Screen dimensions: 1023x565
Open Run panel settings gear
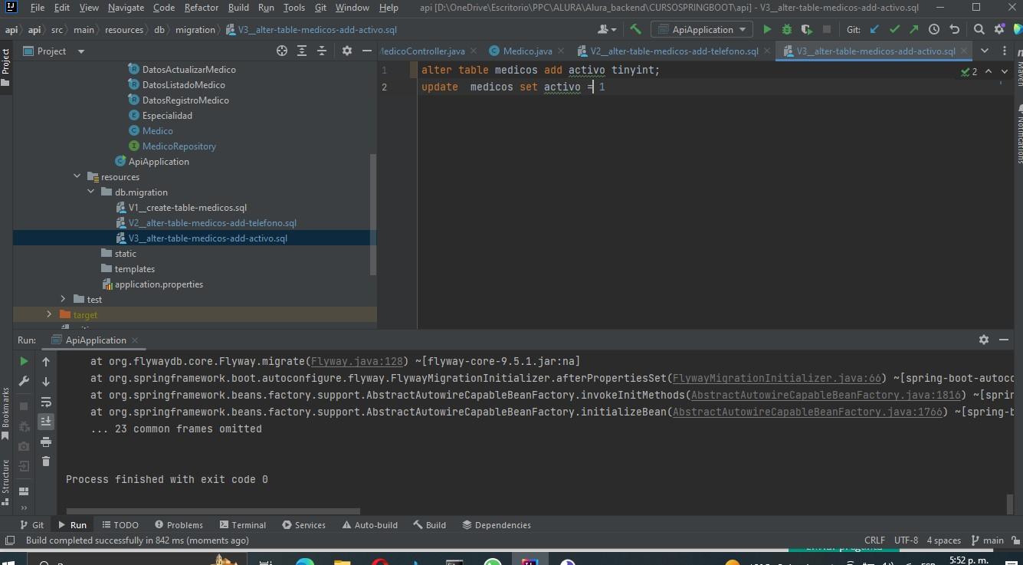click(984, 340)
